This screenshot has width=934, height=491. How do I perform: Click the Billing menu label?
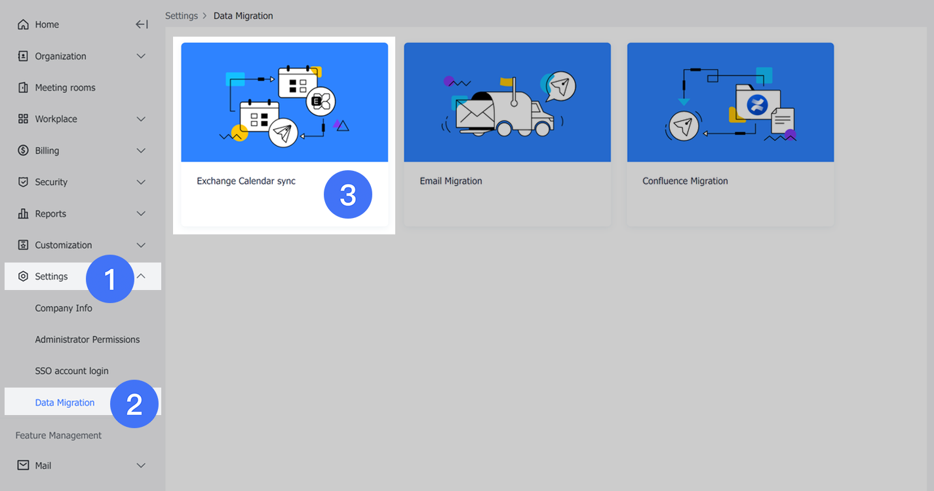point(47,151)
